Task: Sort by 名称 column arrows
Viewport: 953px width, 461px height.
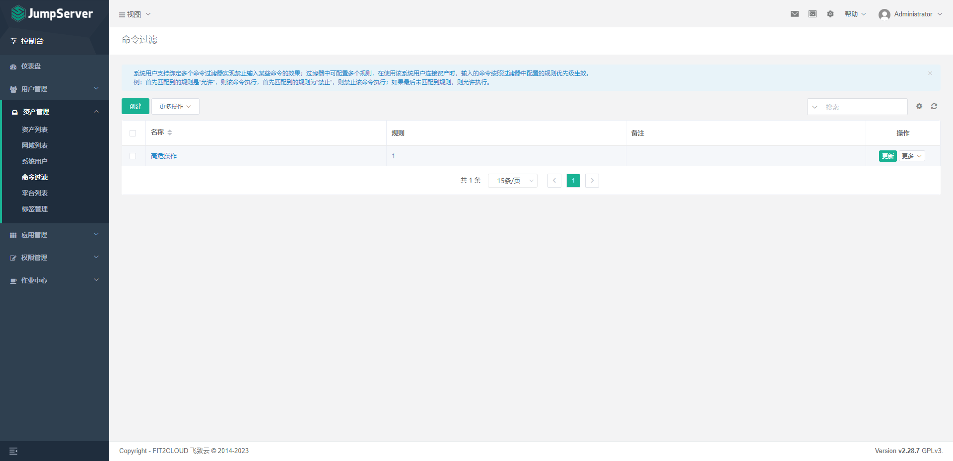Action: point(170,132)
